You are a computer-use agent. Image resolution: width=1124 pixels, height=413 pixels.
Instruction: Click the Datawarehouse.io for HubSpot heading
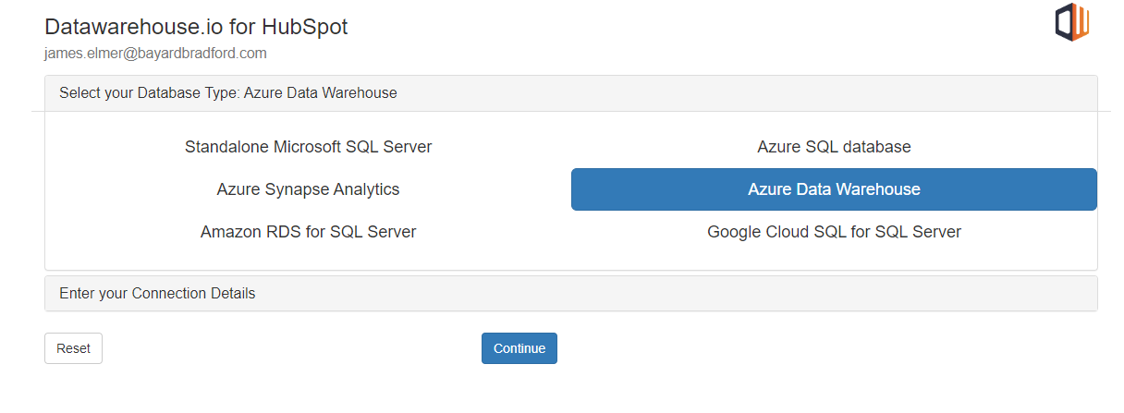pos(196,28)
